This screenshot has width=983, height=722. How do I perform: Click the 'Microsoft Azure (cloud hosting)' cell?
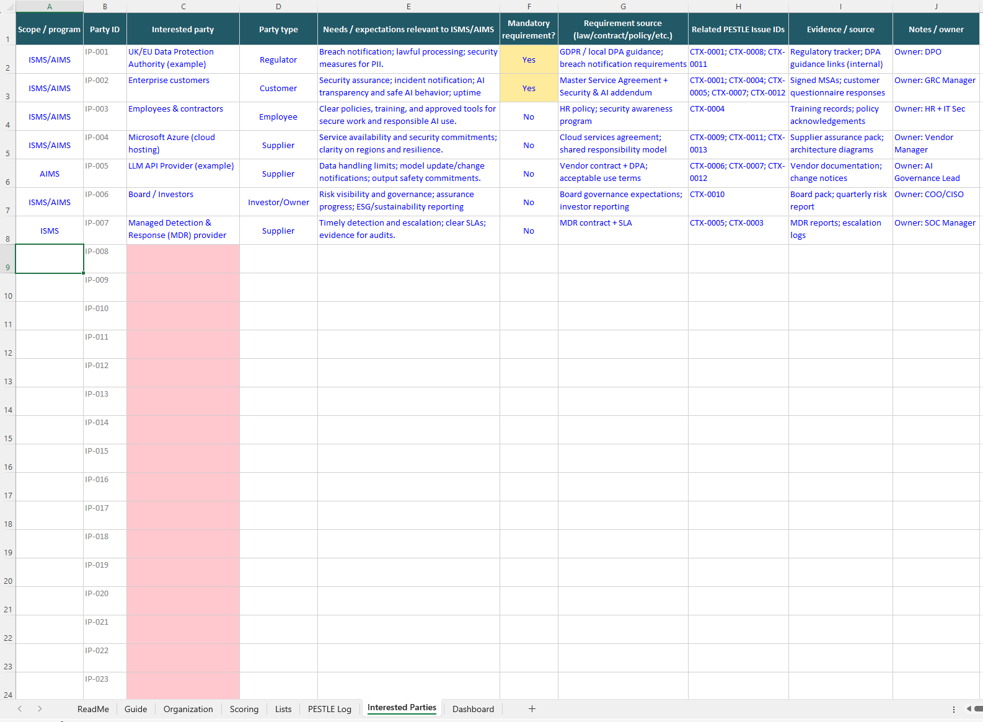point(183,145)
